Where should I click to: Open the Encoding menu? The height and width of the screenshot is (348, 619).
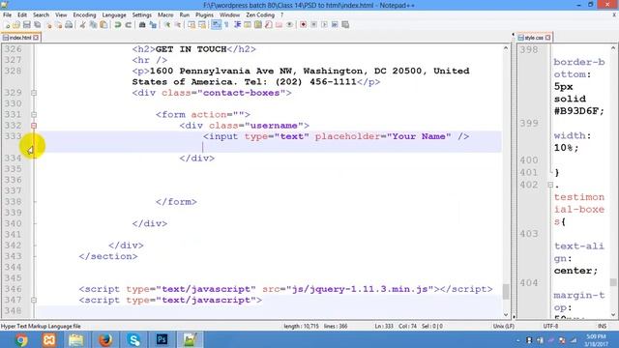pyautogui.click(x=84, y=15)
